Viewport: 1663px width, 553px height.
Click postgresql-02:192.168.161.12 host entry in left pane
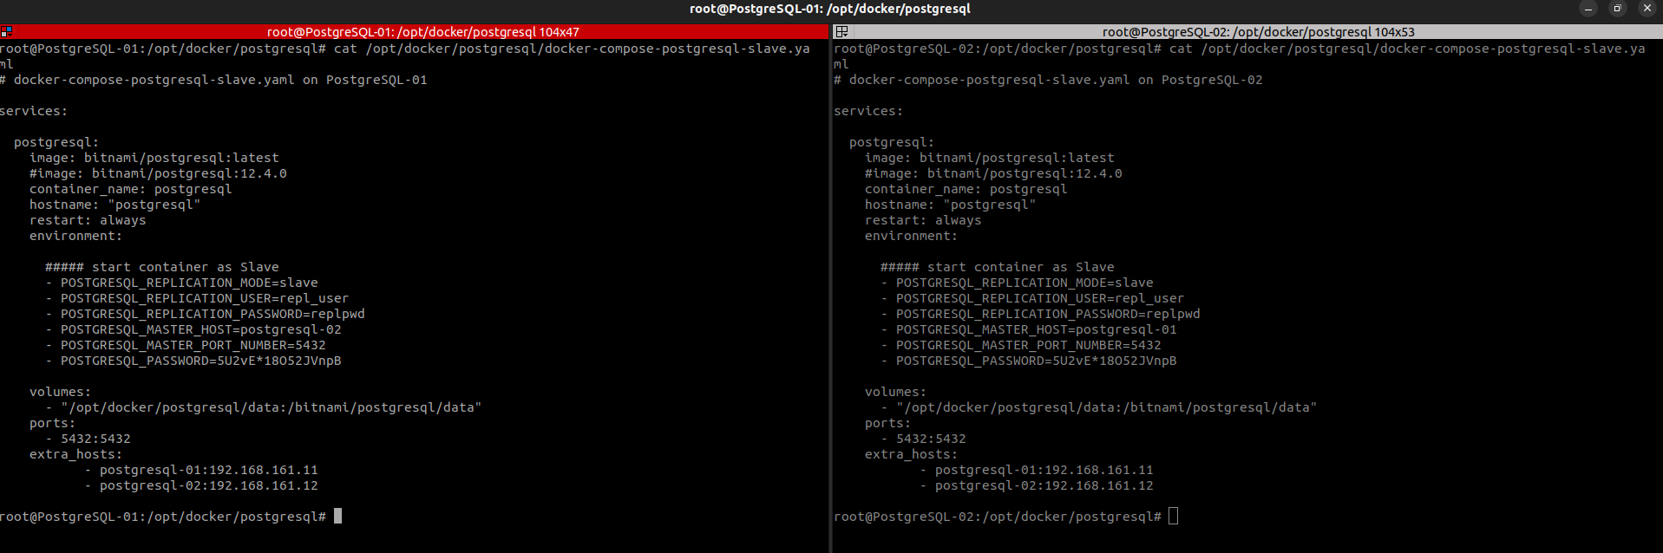[208, 485]
